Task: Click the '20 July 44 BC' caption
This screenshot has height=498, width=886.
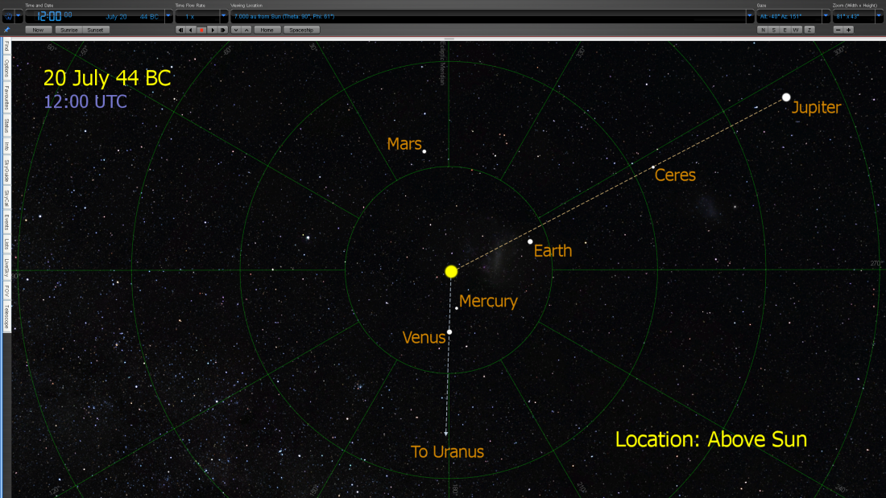Action: [107, 78]
